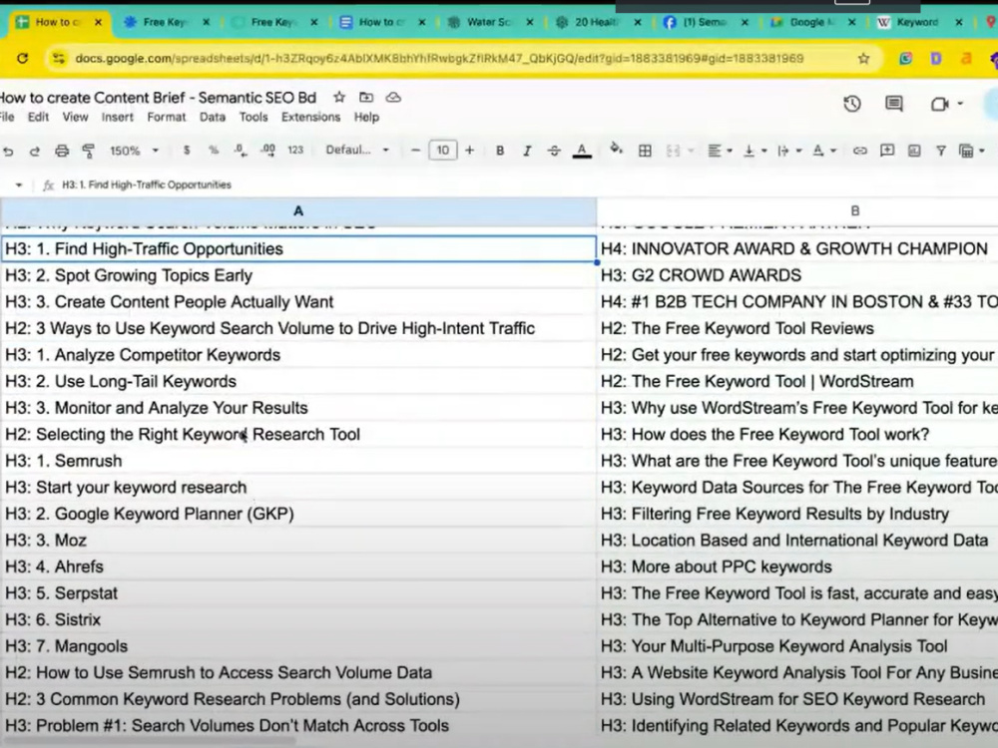Screen dimensions: 998x748
Task: Select cell 'H3: 1. Semrush'
Action: [298, 461]
